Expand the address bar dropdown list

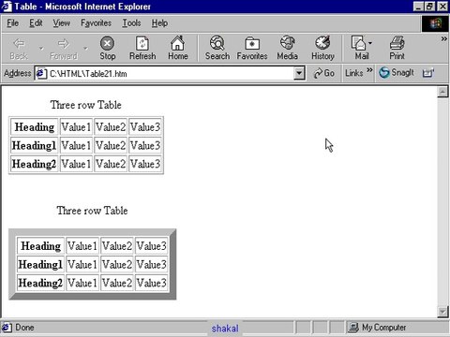click(299, 73)
